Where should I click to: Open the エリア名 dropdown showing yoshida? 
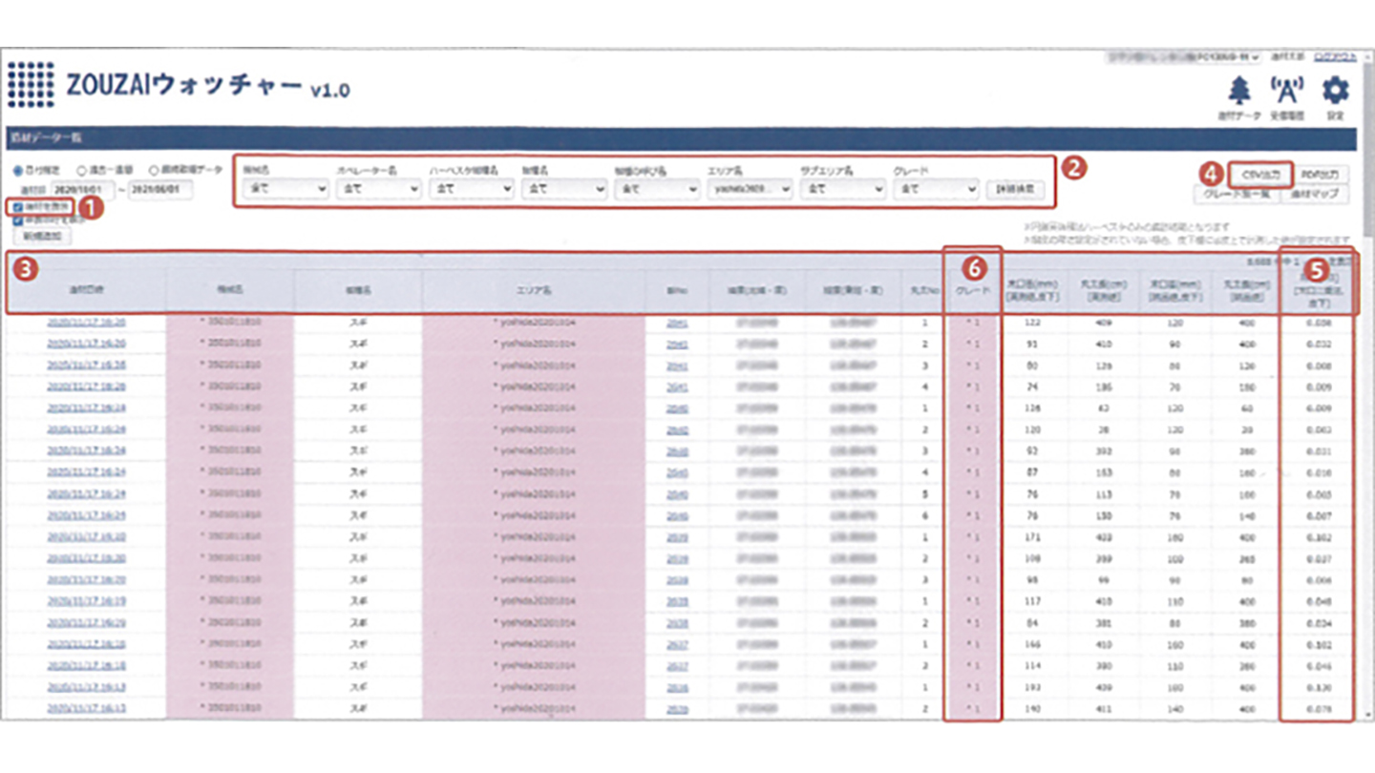pyautogui.click(x=751, y=189)
